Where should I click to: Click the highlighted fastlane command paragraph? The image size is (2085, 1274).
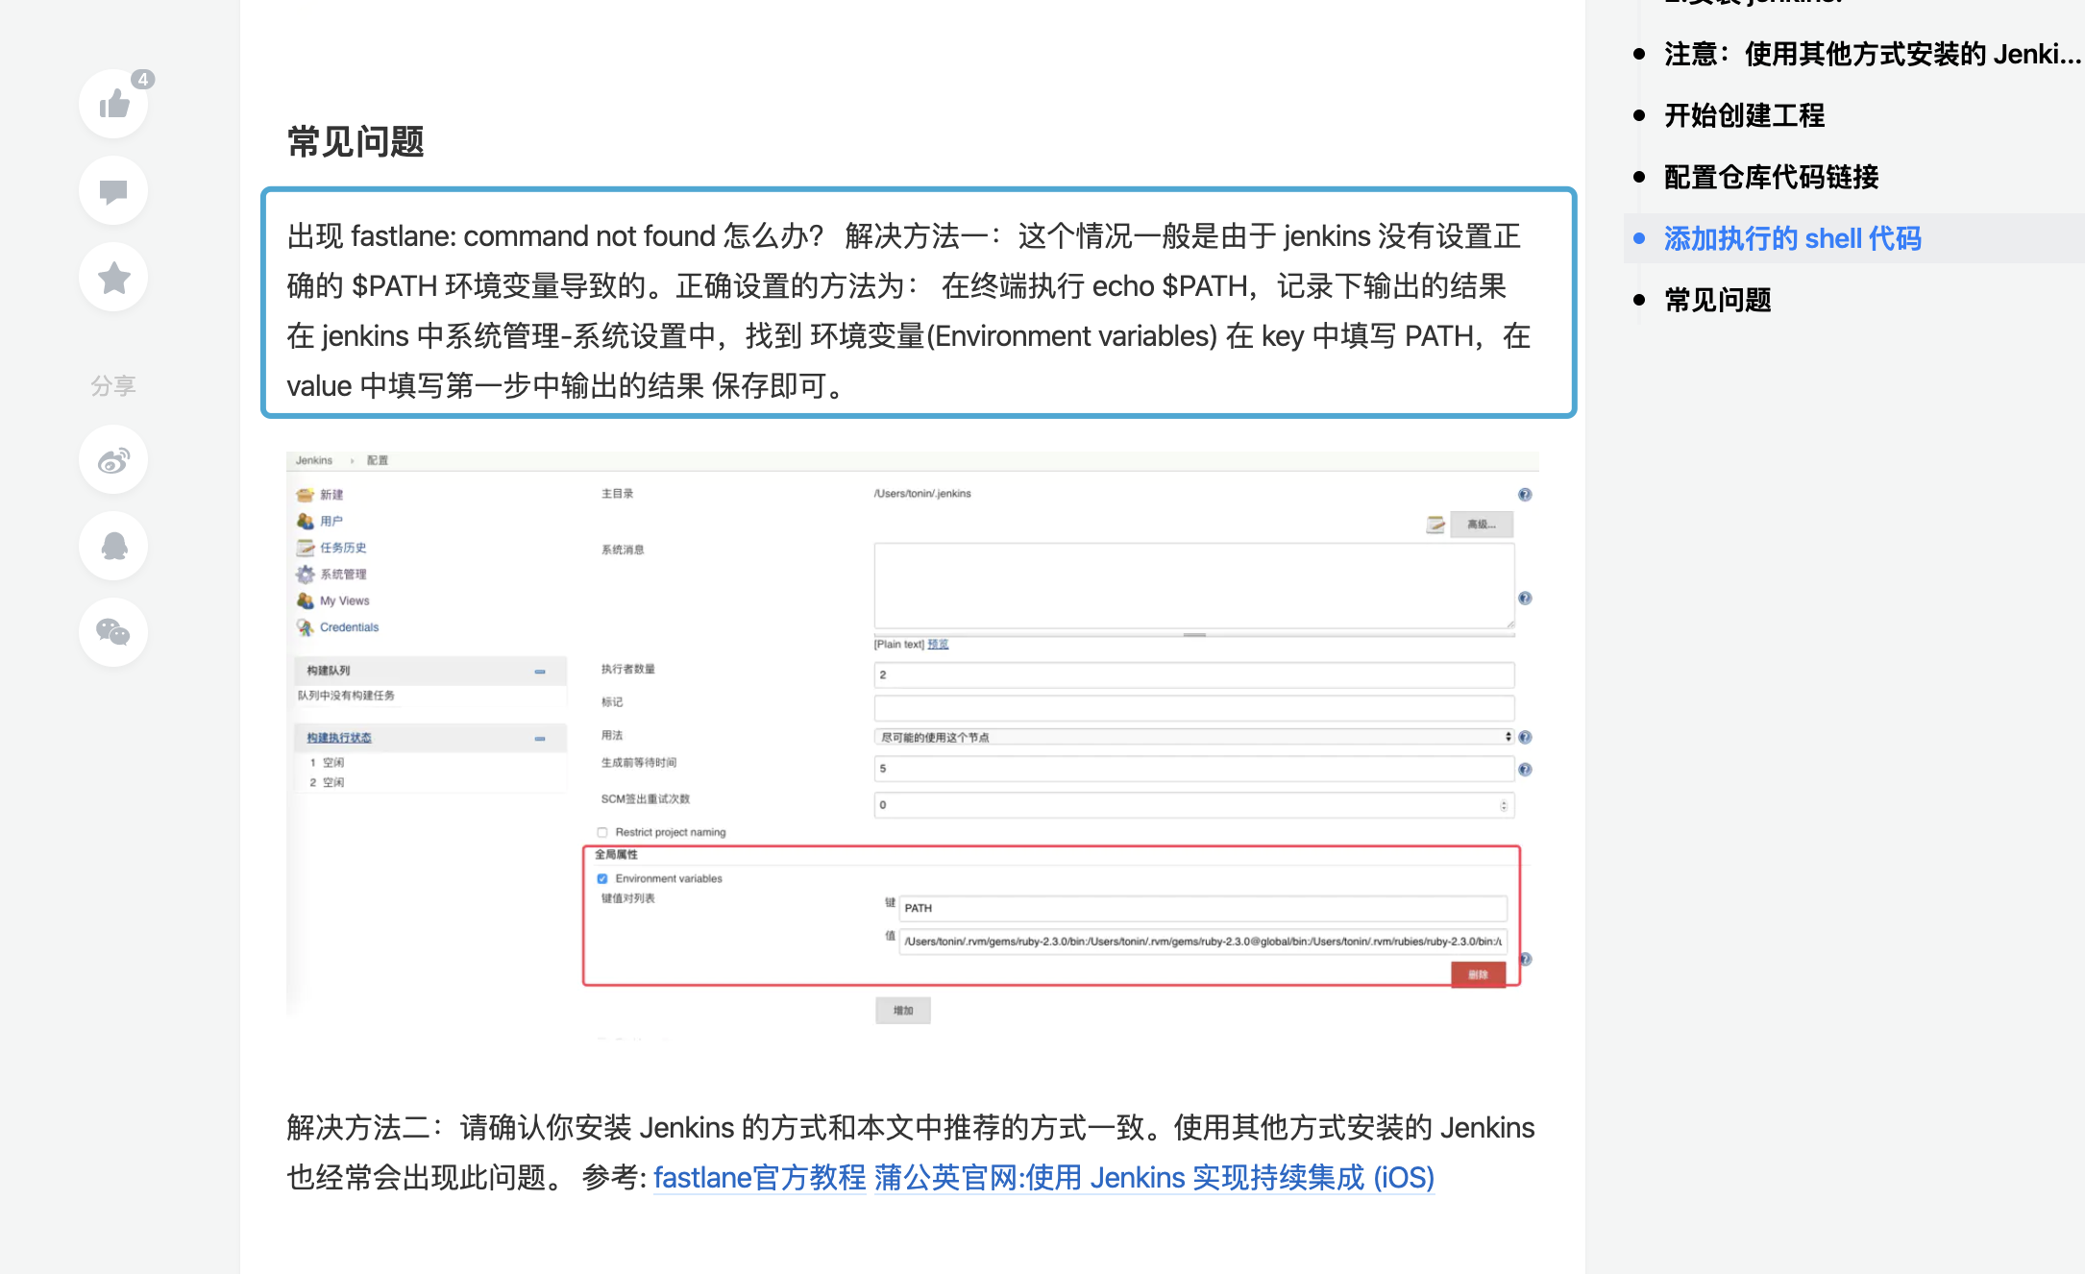(x=918, y=303)
